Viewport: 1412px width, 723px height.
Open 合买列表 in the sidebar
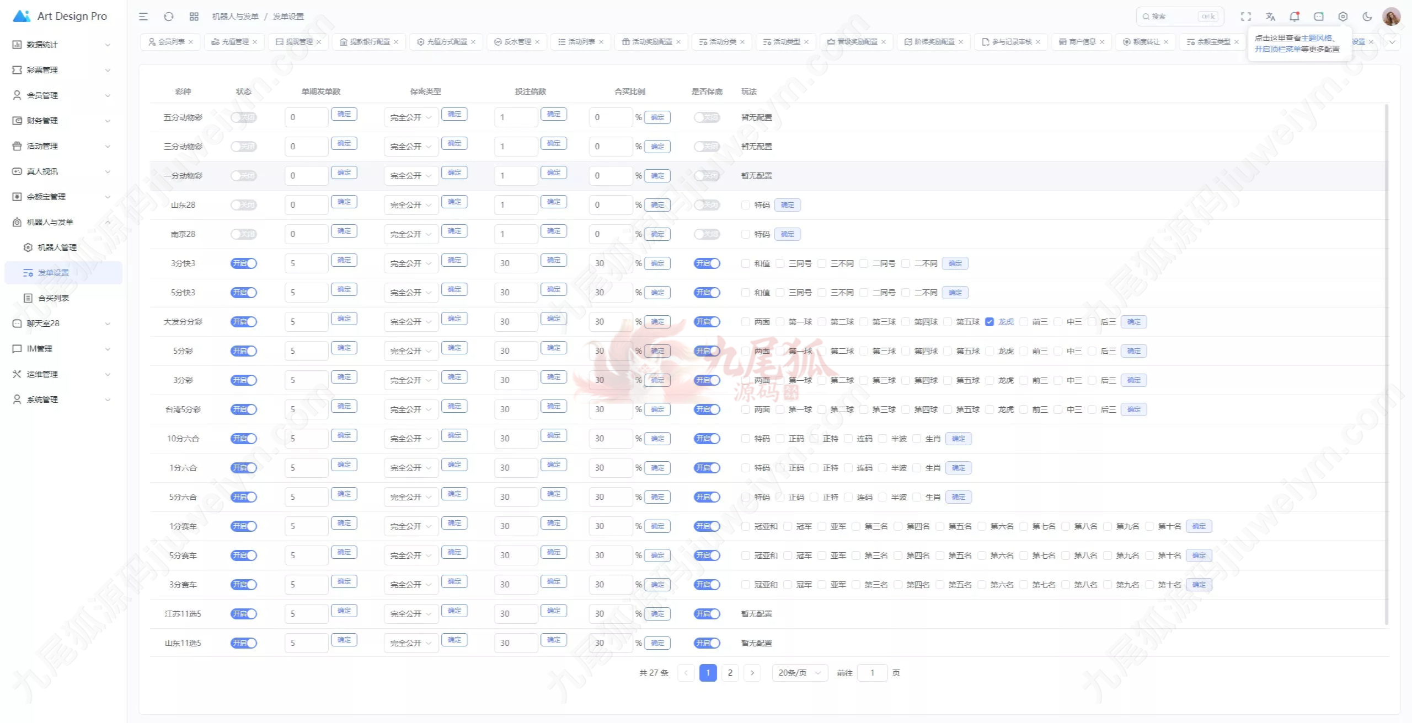(54, 298)
